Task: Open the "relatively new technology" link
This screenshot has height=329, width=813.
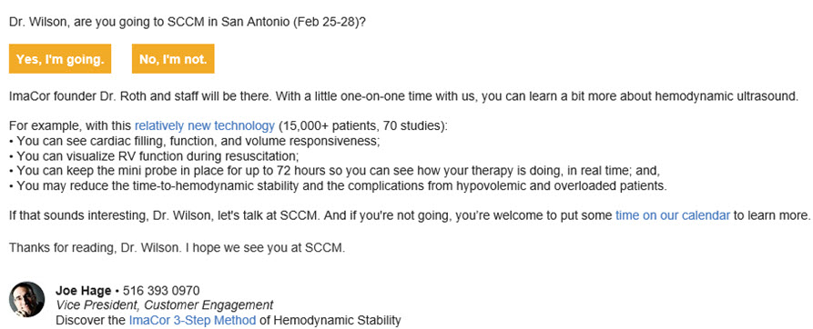Action: (x=204, y=125)
